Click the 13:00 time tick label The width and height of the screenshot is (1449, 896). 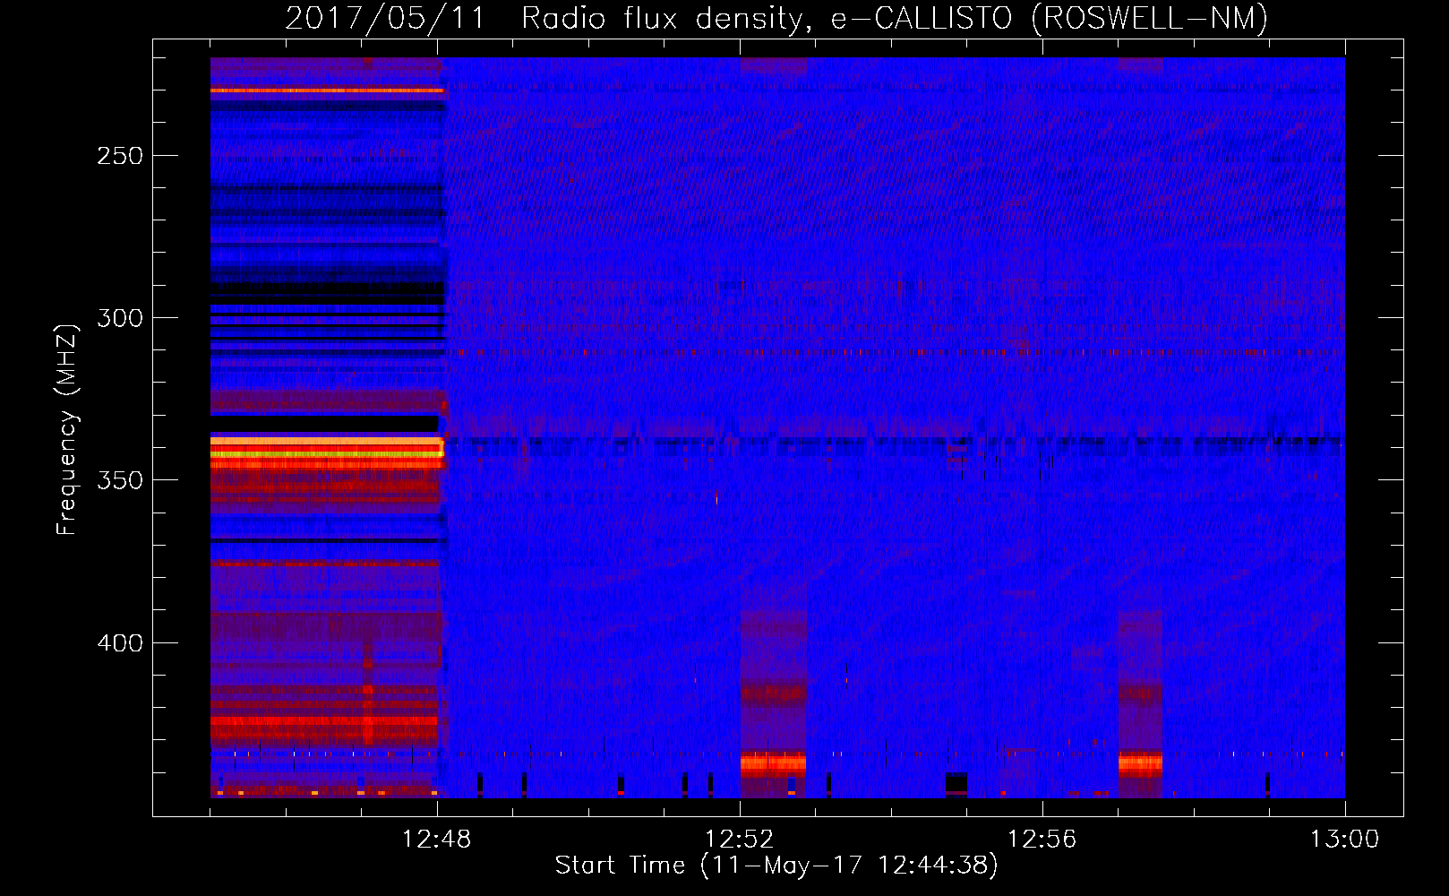[1344, 840]
